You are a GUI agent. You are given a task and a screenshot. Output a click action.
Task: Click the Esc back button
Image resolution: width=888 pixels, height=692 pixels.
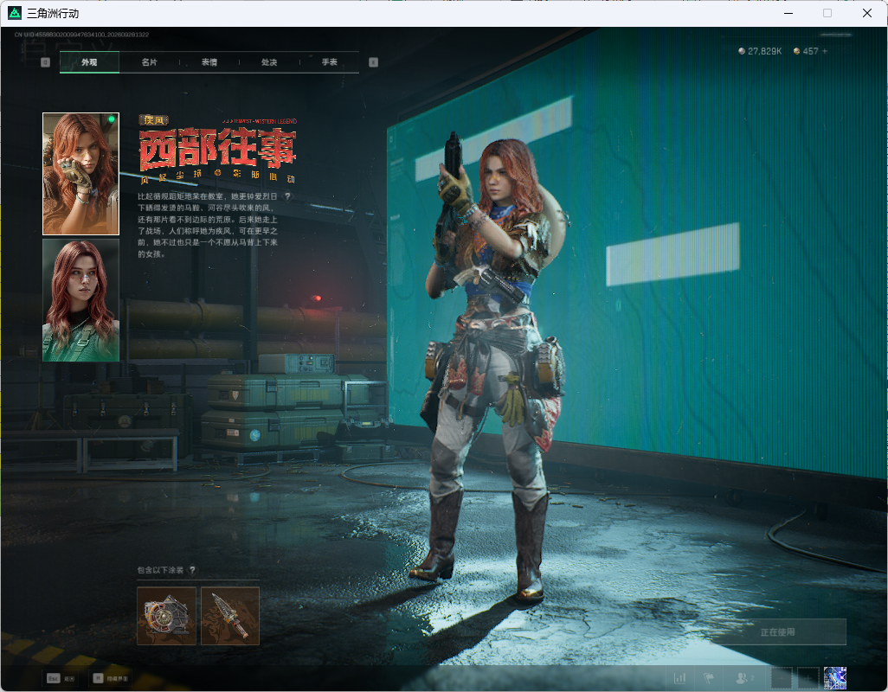[x=61, y=678]
